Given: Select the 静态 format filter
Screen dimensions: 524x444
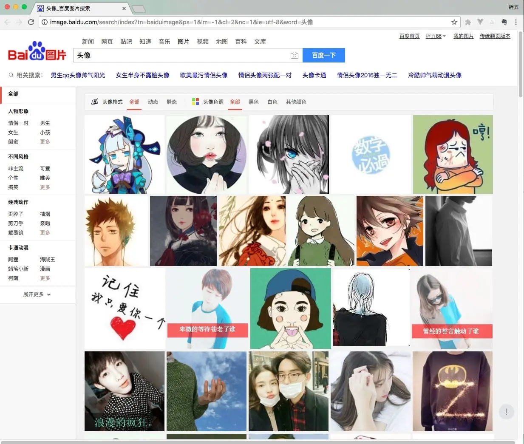Looking at the screenshot, I should (x=172, y=102).
